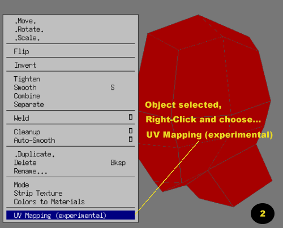Choose Delete from the menu
This screenshot has height=228, width=283.
pos(70,163)
